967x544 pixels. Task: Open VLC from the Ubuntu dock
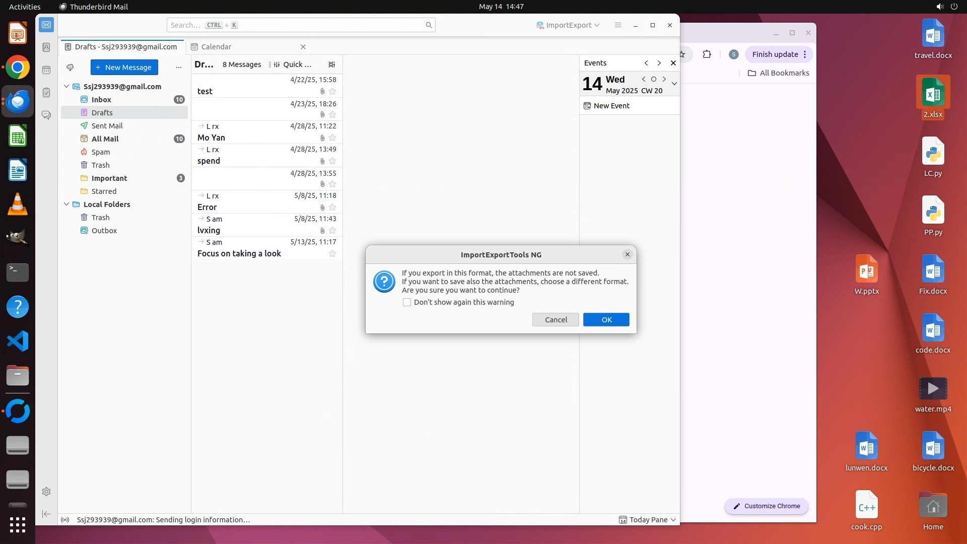(18, 205)
